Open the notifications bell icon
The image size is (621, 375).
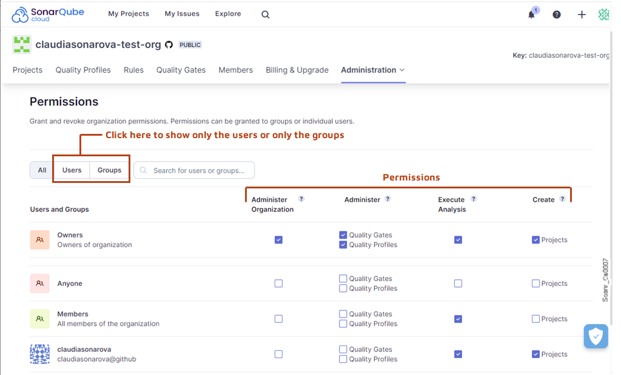point(531,15)
